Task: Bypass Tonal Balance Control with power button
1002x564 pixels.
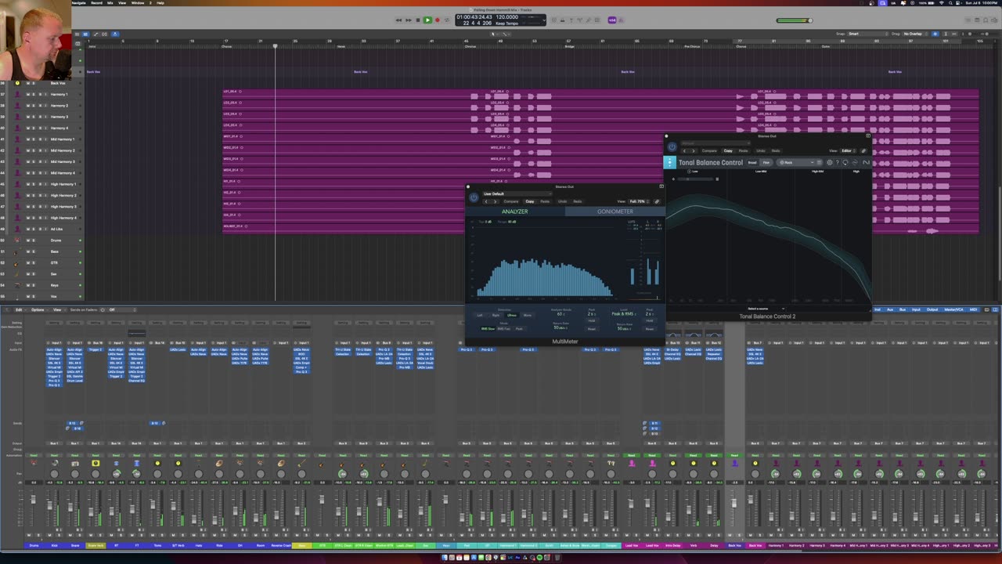Action: tap(671, 146)
